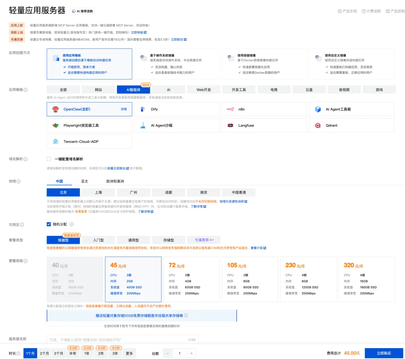Open 地域与连通性说明 link
This screenshot has width=405, height=359.
[x=233, y=201]
